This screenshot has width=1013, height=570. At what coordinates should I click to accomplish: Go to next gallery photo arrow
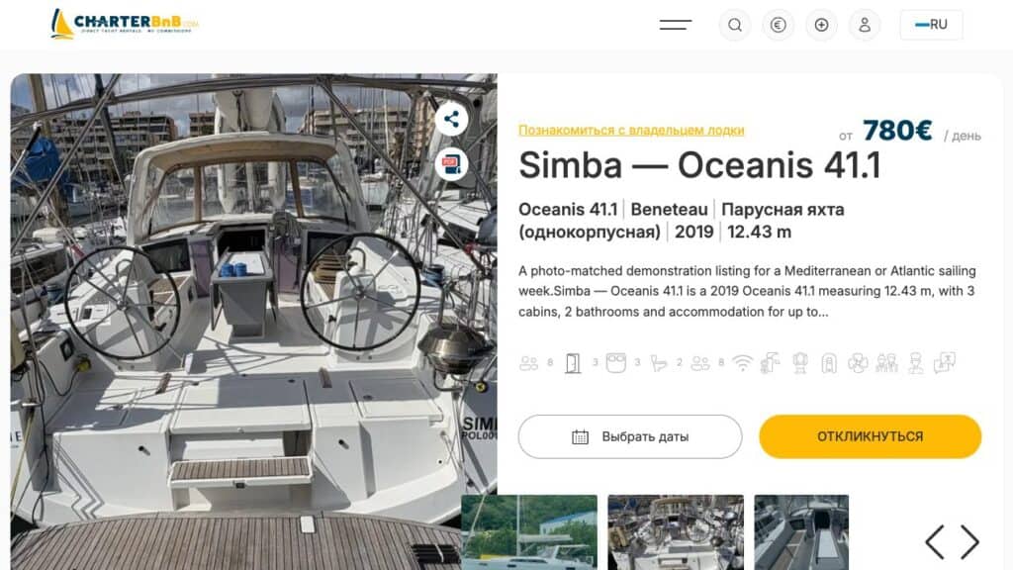click(x=969, y=541)
